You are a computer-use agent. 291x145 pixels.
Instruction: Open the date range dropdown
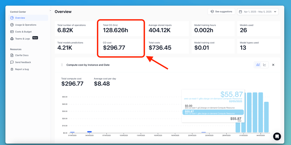click(275, 12)
